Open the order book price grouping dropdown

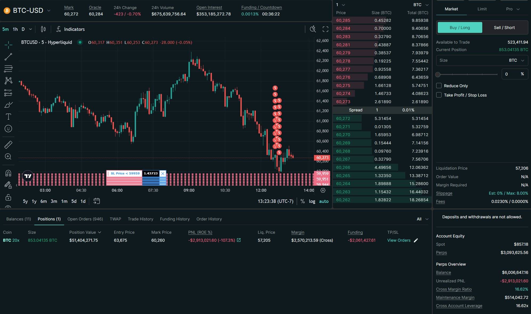[x=341, y=5]
